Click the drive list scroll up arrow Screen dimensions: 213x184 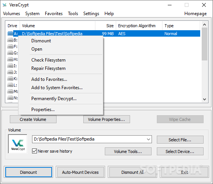[x=204, y=25]
